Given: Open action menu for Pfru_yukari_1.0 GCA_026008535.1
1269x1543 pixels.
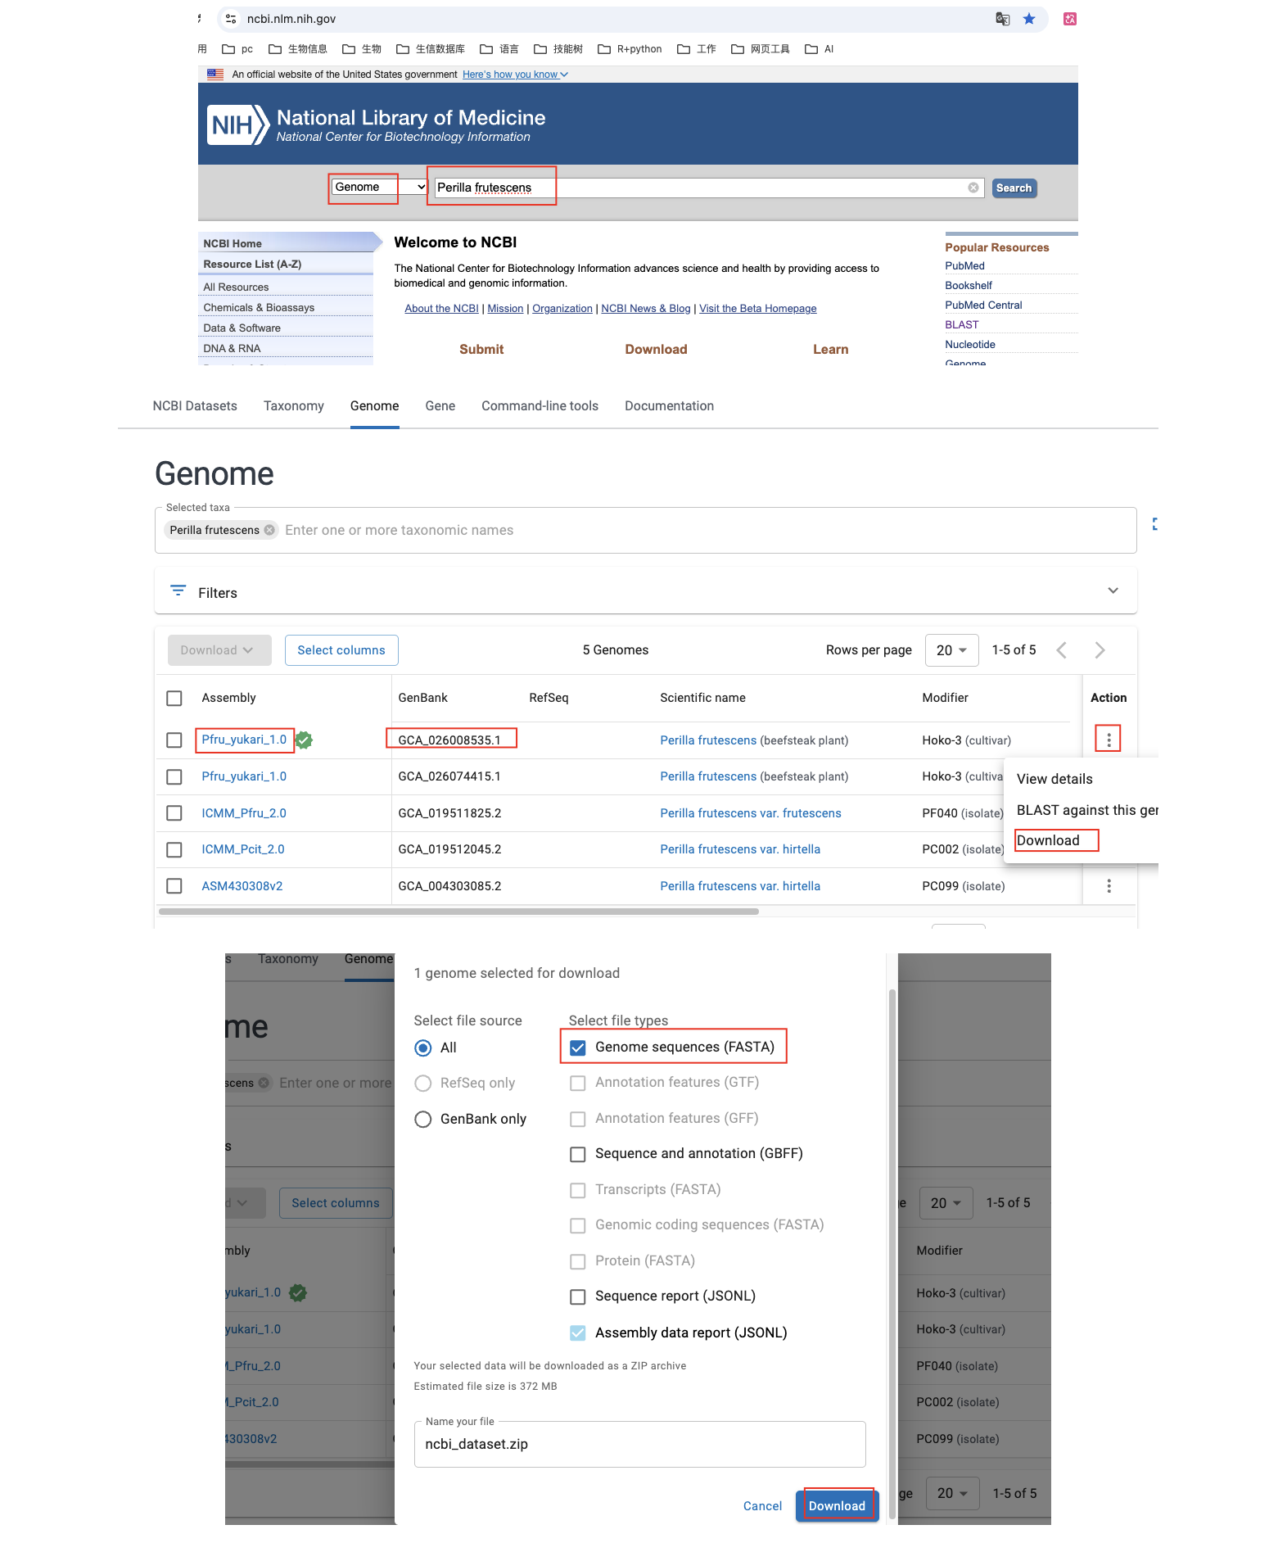Looking at the screenshot, I should click(1109, 740).
